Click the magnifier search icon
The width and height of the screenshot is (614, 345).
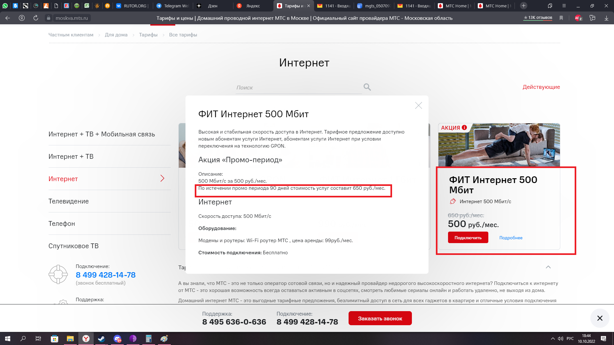click(367, 87)
